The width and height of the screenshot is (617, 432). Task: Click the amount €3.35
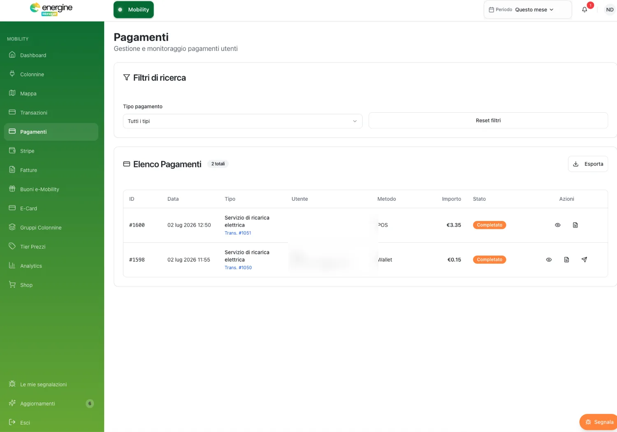coord(454,225)
